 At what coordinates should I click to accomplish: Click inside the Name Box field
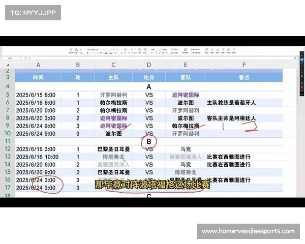[x=10, y=58]
